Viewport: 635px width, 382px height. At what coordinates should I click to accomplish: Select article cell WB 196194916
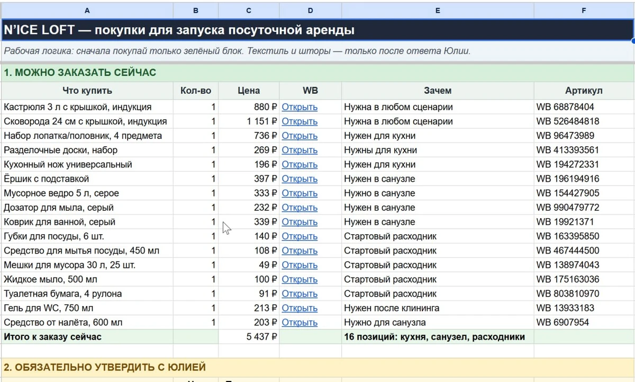tap(584, 179)
